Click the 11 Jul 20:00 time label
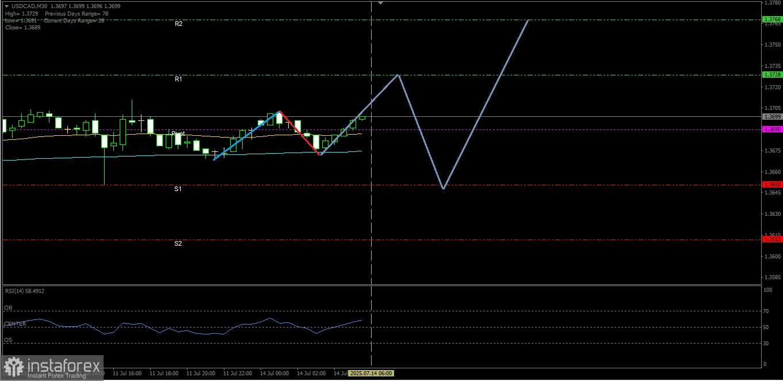 201,374
